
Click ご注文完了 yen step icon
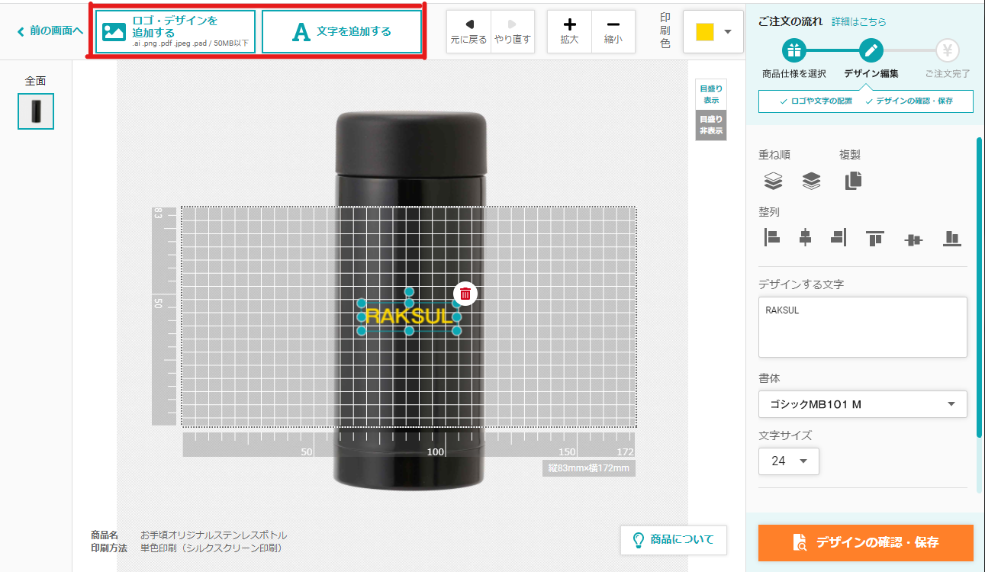coord(947,51)
